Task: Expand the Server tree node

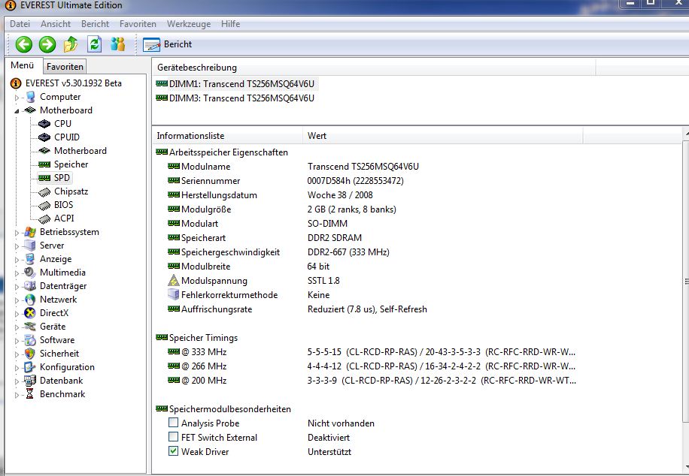Action: pos(17,246)
